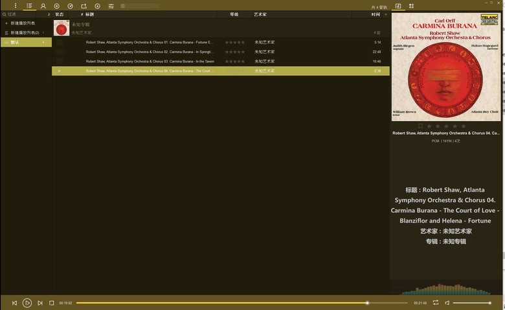This screenshot has width=505, height=310.
Task: Sort by the 等级 column header
Action: click(x=234, y=14)
